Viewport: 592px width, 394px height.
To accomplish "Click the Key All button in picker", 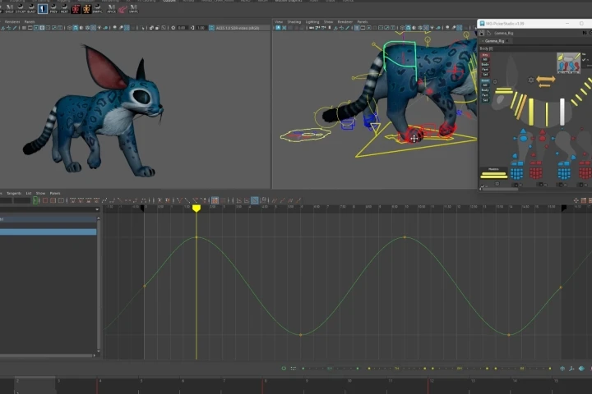I will coord(485,60).
